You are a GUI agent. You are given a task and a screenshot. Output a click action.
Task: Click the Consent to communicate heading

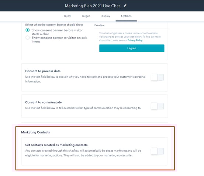[44, 102]
